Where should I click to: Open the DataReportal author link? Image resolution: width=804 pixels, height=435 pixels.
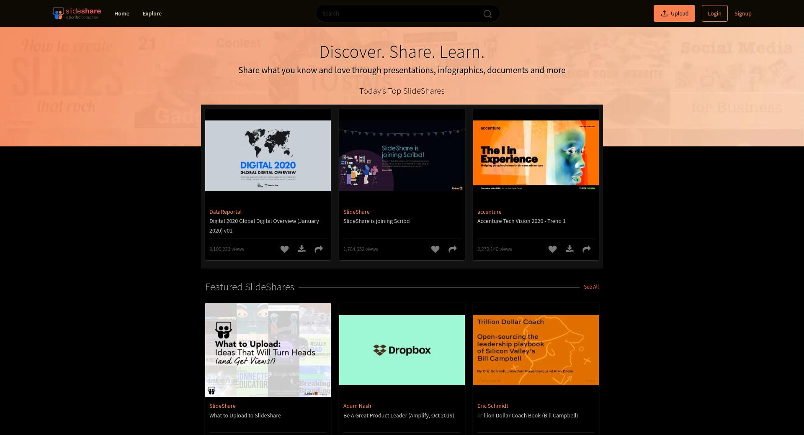(225, 212)
